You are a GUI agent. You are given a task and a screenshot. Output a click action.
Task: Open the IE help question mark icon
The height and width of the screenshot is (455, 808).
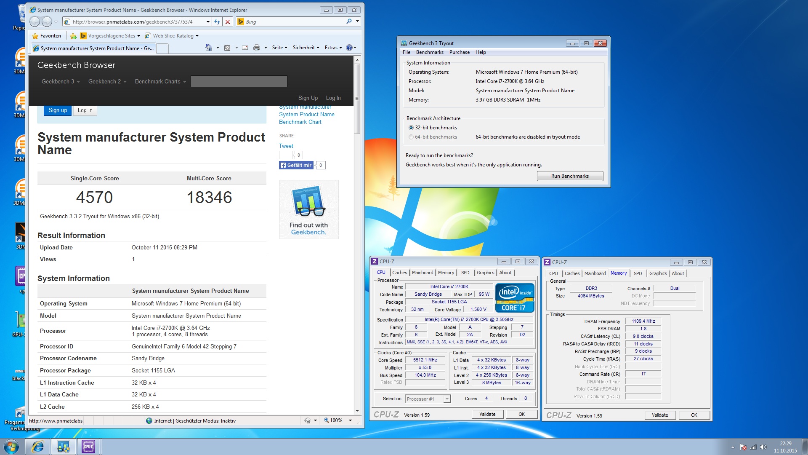(x=349, y=48)
